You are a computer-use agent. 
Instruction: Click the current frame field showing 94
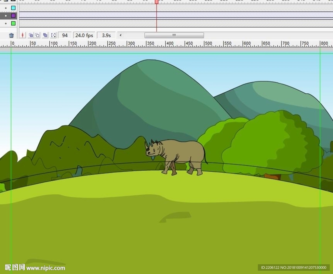[65, 35]
